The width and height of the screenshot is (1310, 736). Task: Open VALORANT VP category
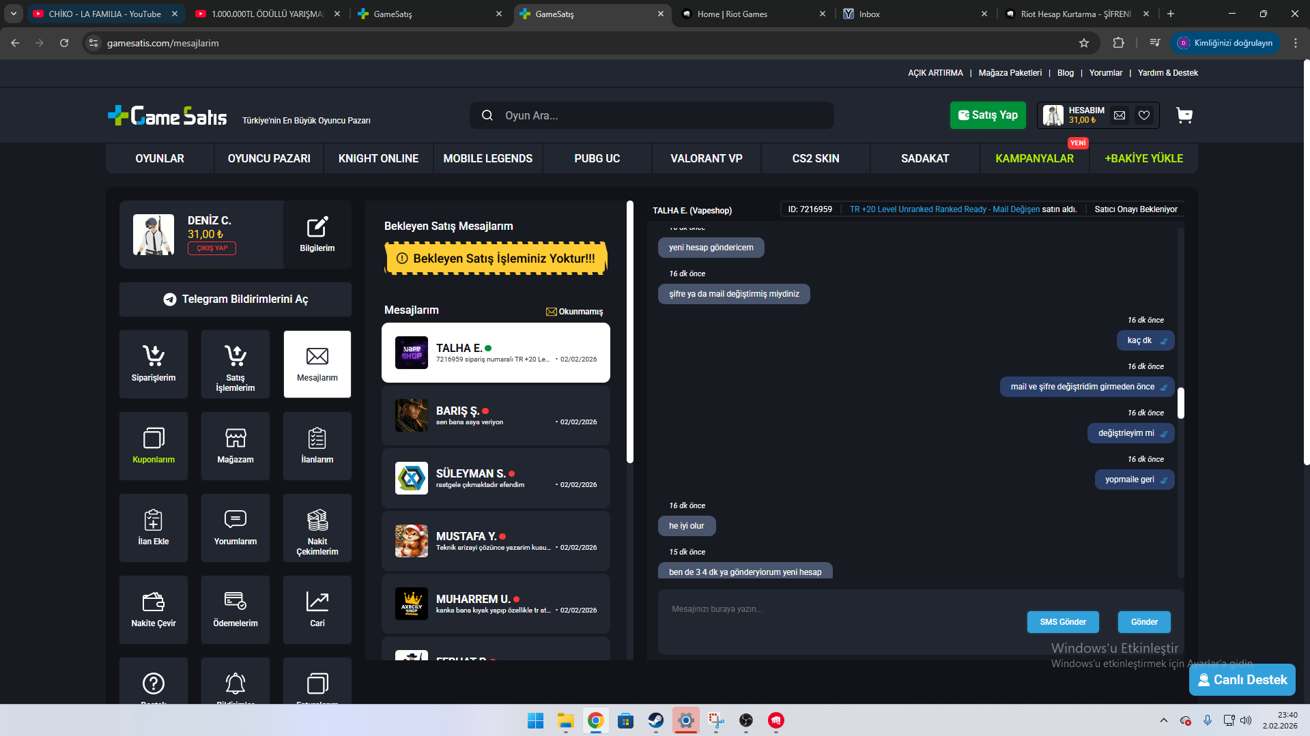coord(707,158)
